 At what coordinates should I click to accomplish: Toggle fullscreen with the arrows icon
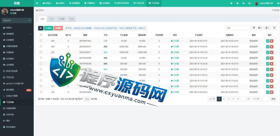249,3
